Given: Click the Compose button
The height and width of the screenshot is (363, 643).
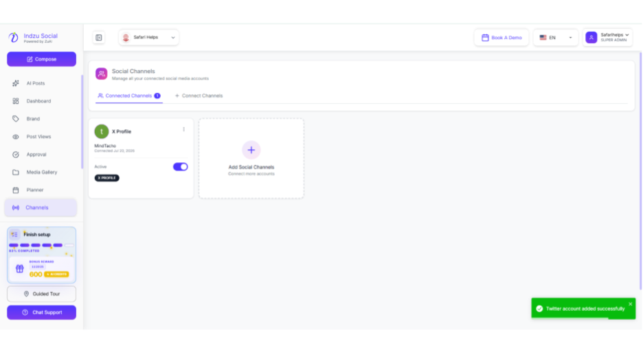Looking at the screenshot, I should click(41, 59).
